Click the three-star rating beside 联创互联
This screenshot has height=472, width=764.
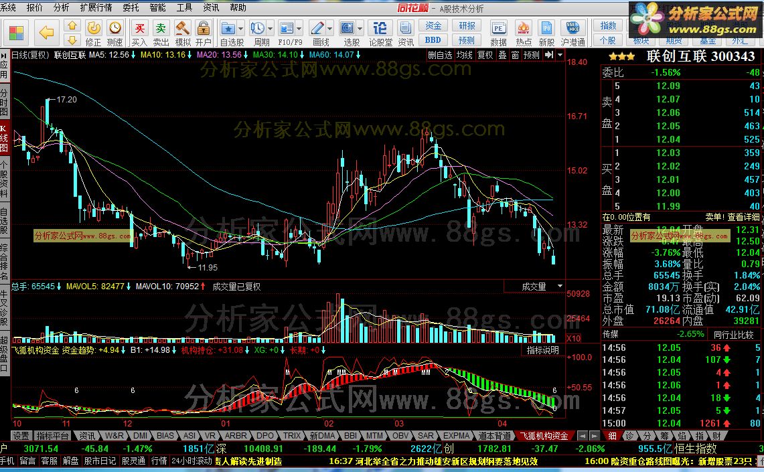tap(622, 56)
